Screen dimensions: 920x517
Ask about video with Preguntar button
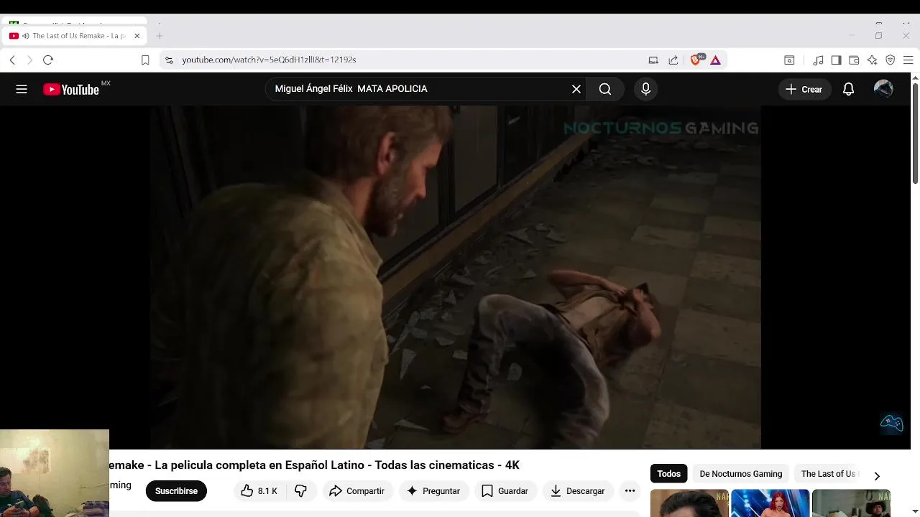(433, 491)
